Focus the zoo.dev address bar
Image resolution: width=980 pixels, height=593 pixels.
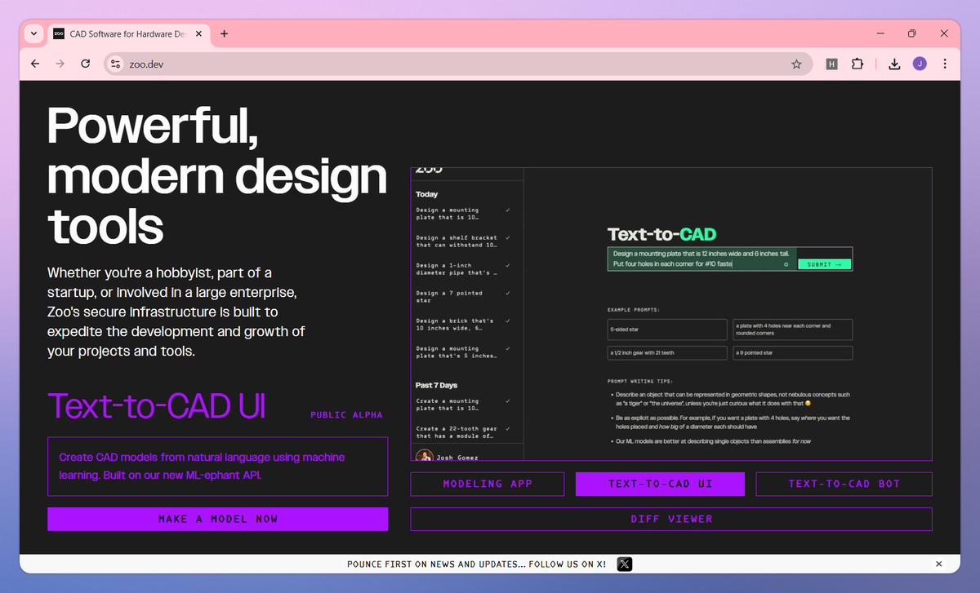coord(458,64)
